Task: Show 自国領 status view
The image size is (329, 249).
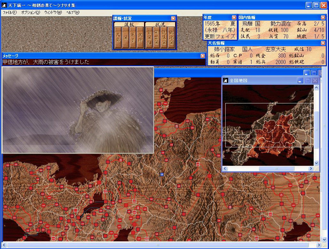Action: (149, 37)
